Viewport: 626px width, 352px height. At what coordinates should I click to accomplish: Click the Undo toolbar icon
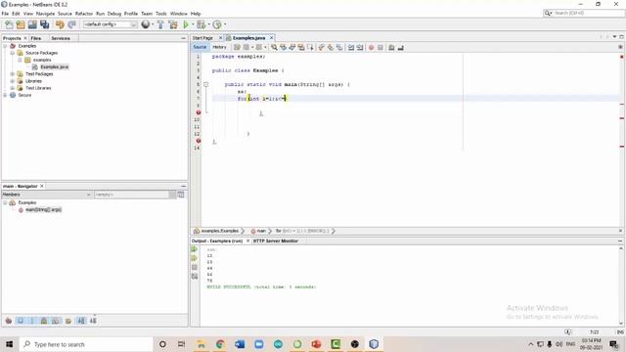[60, 24]
